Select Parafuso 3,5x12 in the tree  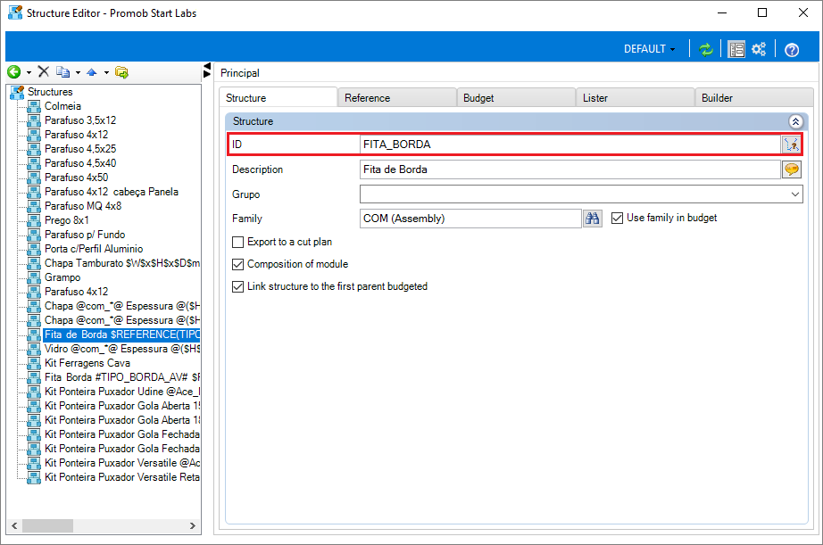80,120
